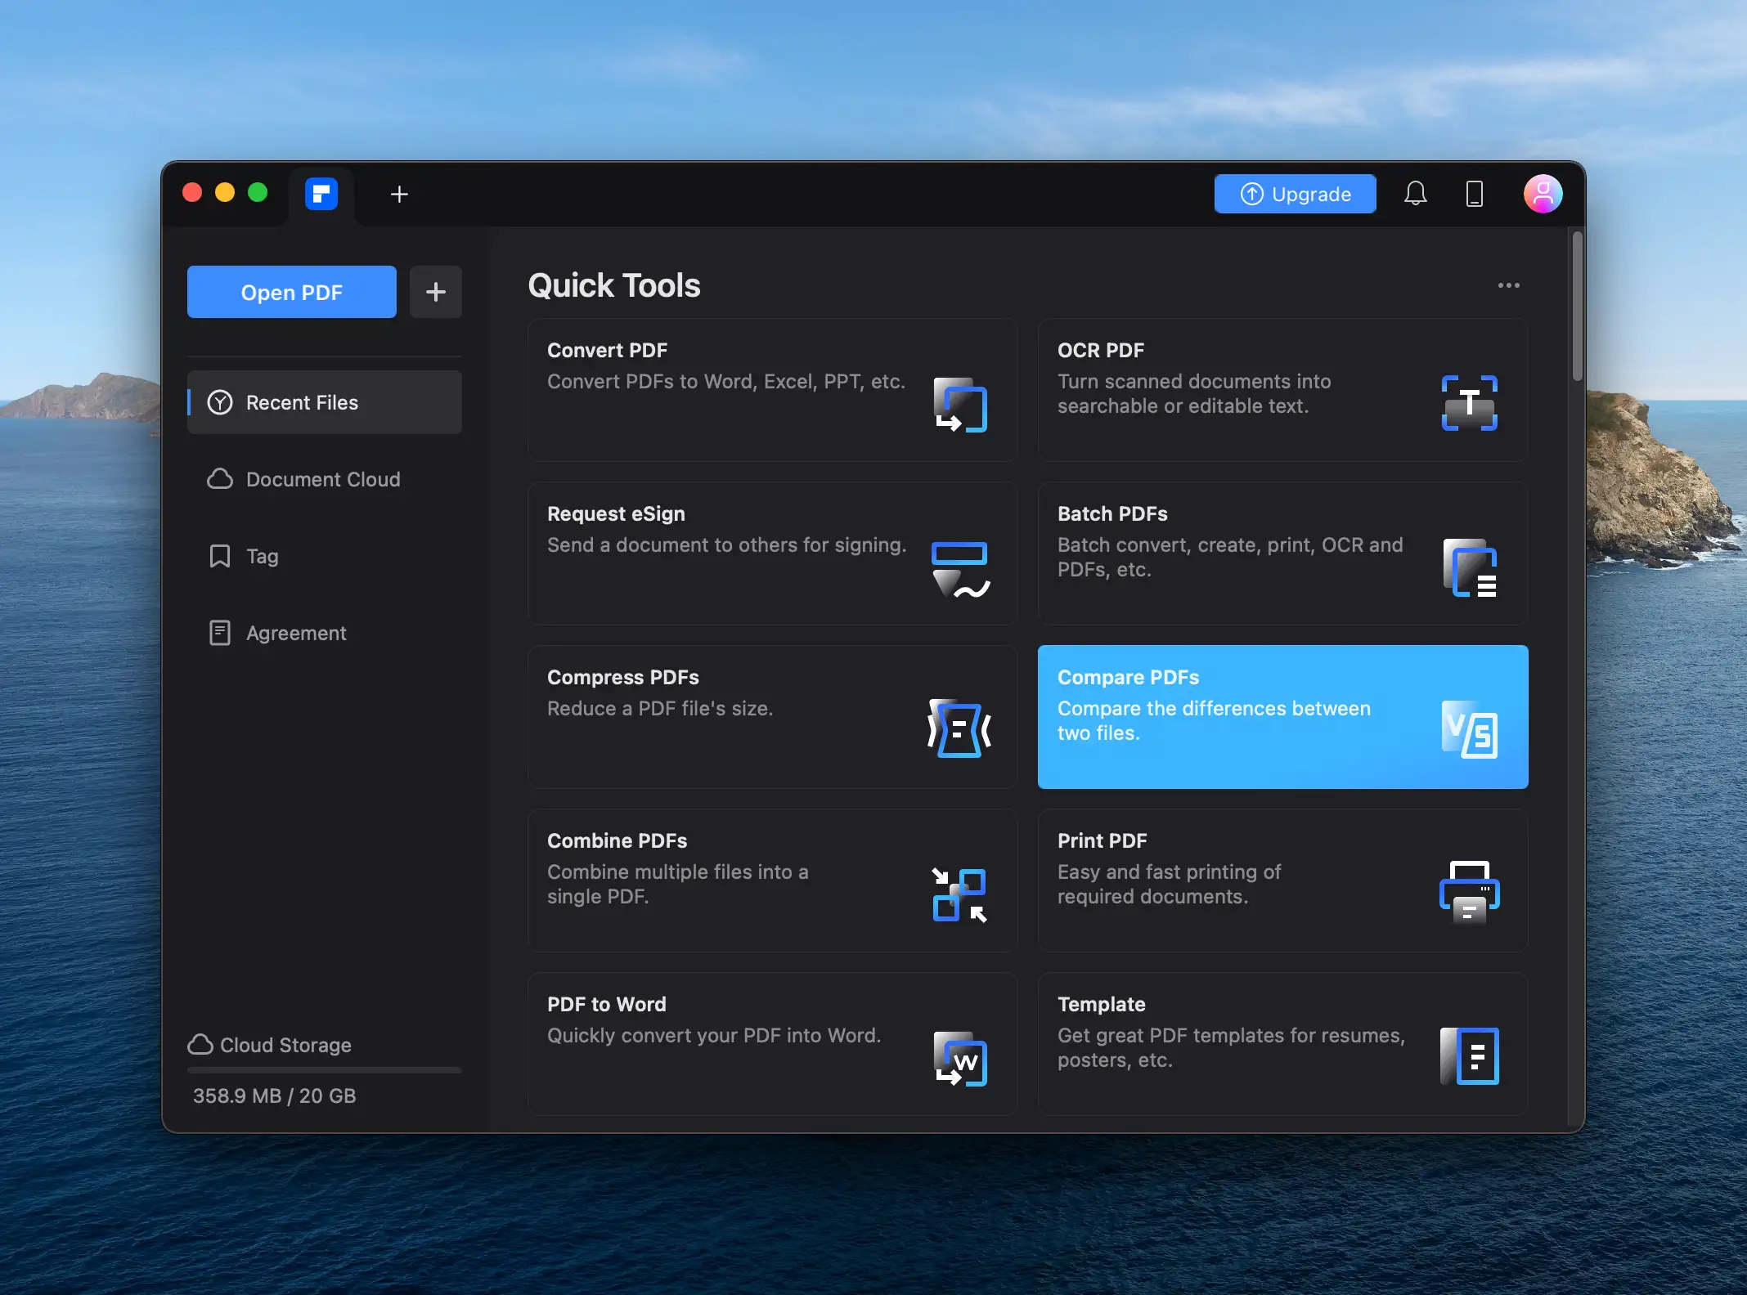Screen dimensions: 1747x1295
Task: Click the Template page icon
Action: coord(1470,1056)
